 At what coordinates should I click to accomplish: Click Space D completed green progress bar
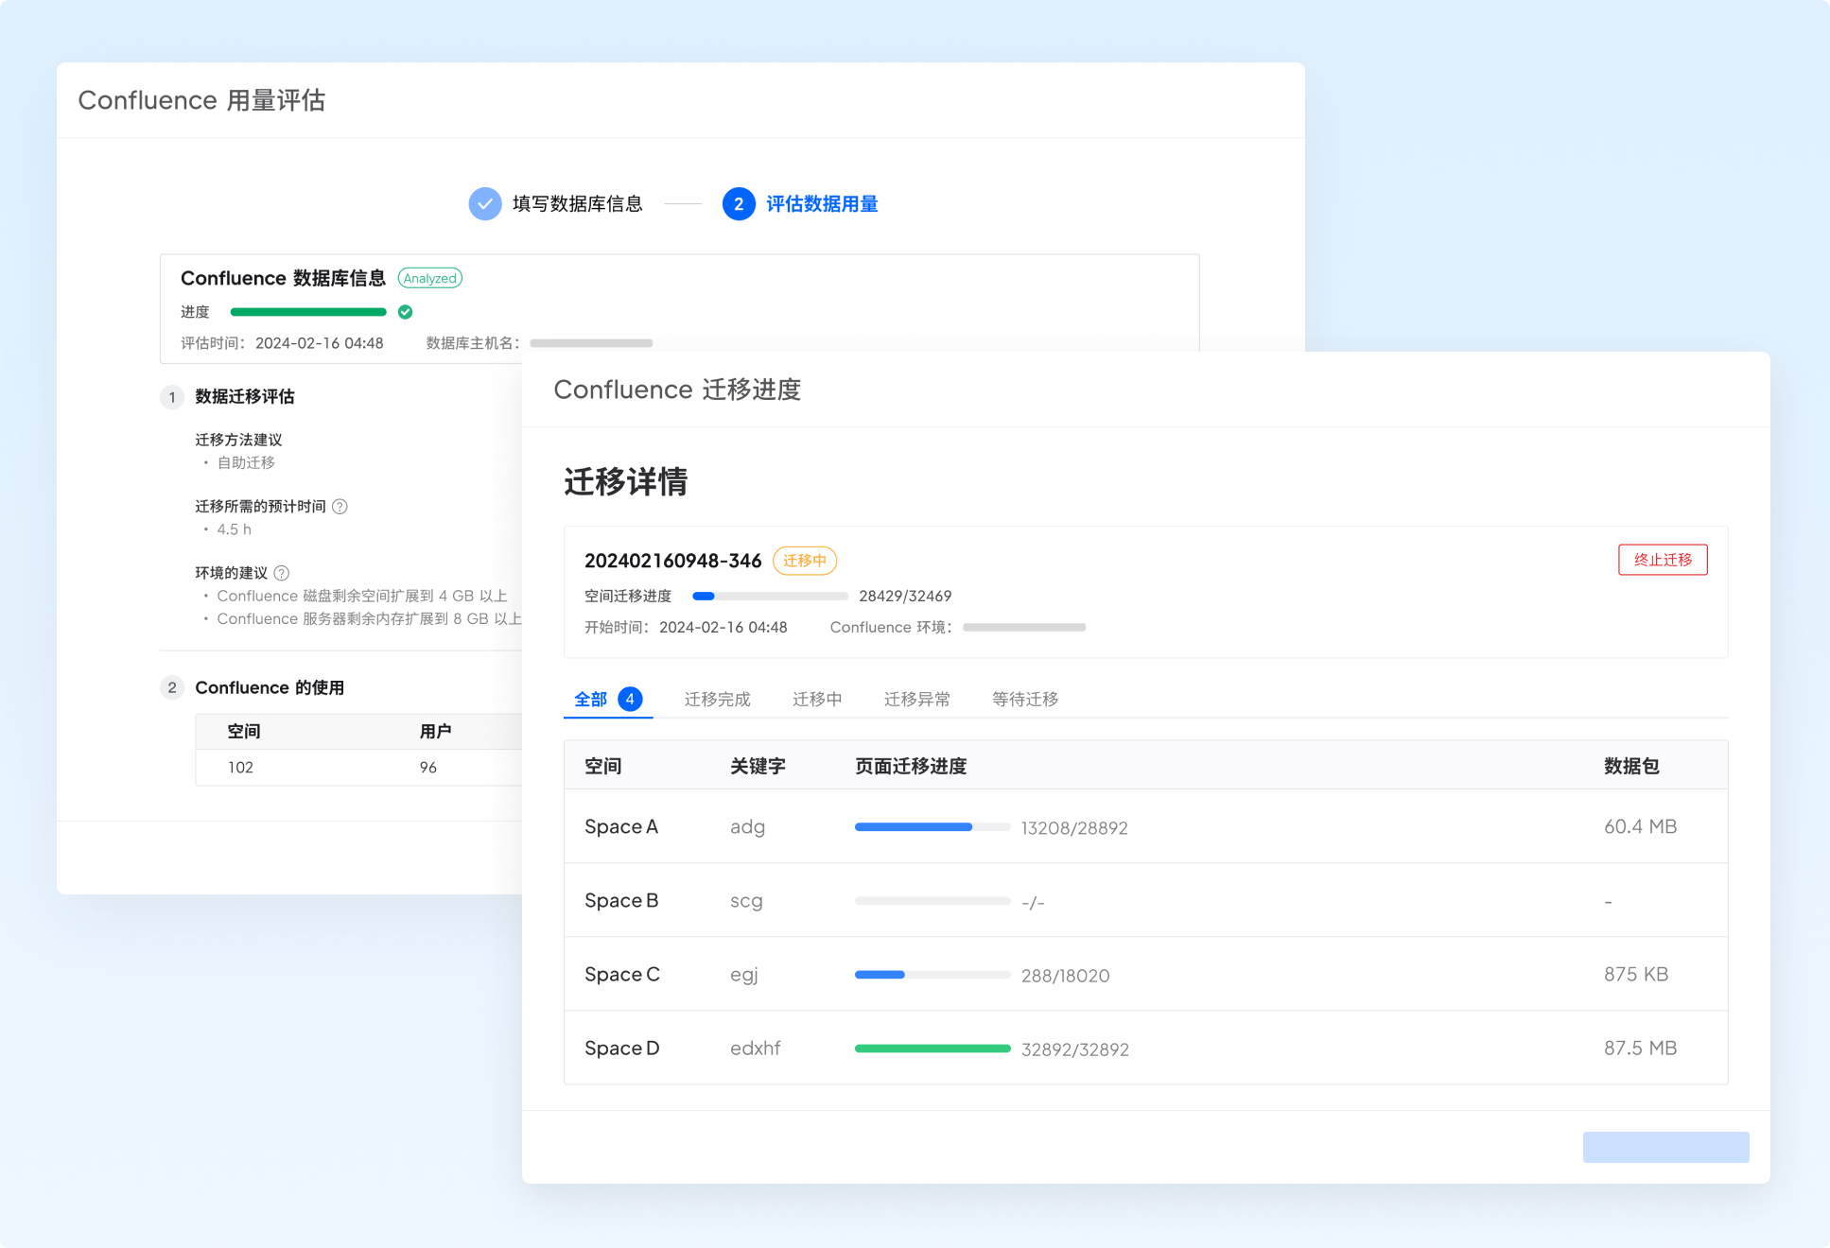click(x=932, y=1049)
